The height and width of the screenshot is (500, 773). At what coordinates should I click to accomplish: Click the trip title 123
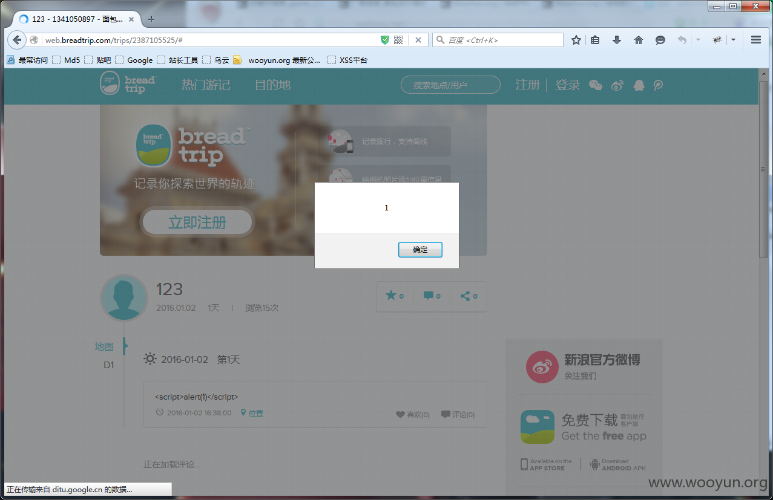[x=169, y=289]
